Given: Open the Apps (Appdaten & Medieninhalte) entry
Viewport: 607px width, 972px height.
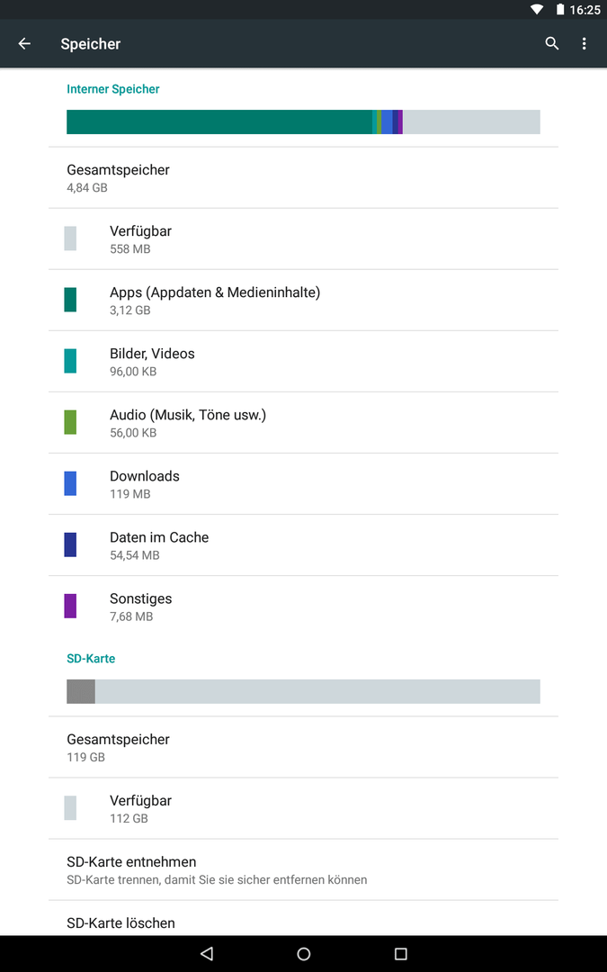Looking at the screenshot, I should (304, 300).
